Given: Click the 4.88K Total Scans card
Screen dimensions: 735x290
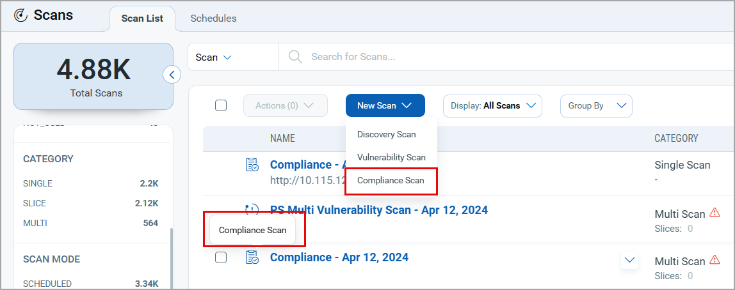Looking at the screenshot, I should (x=93, y=76).
